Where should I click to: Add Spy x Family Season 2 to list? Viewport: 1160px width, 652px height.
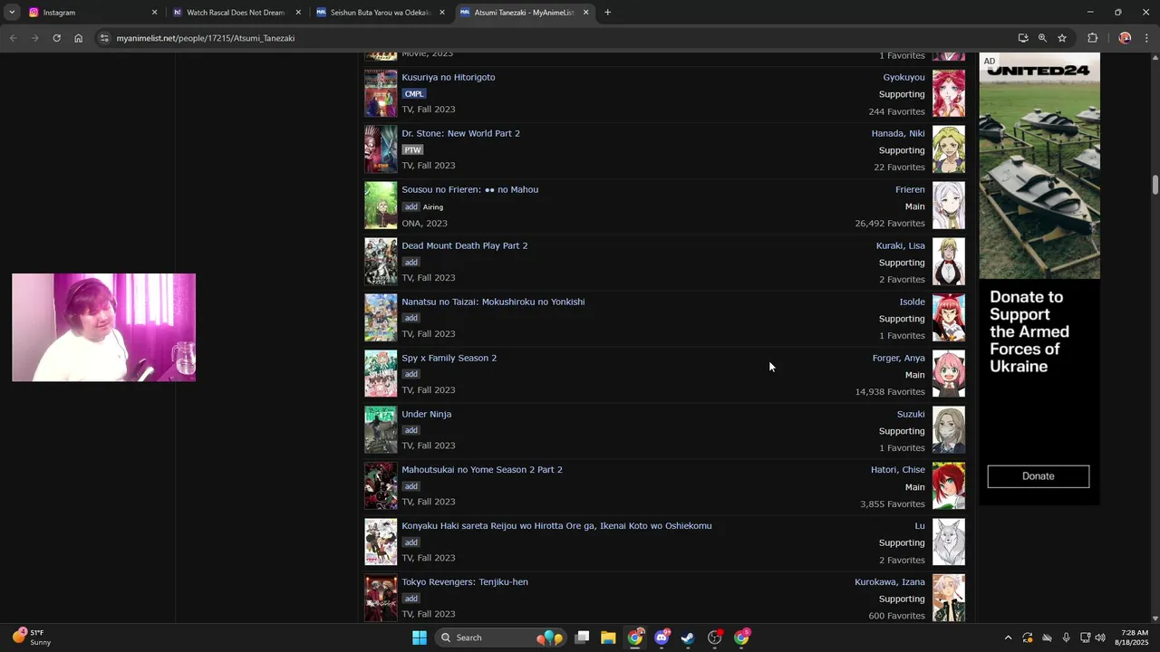pos(411,374)
